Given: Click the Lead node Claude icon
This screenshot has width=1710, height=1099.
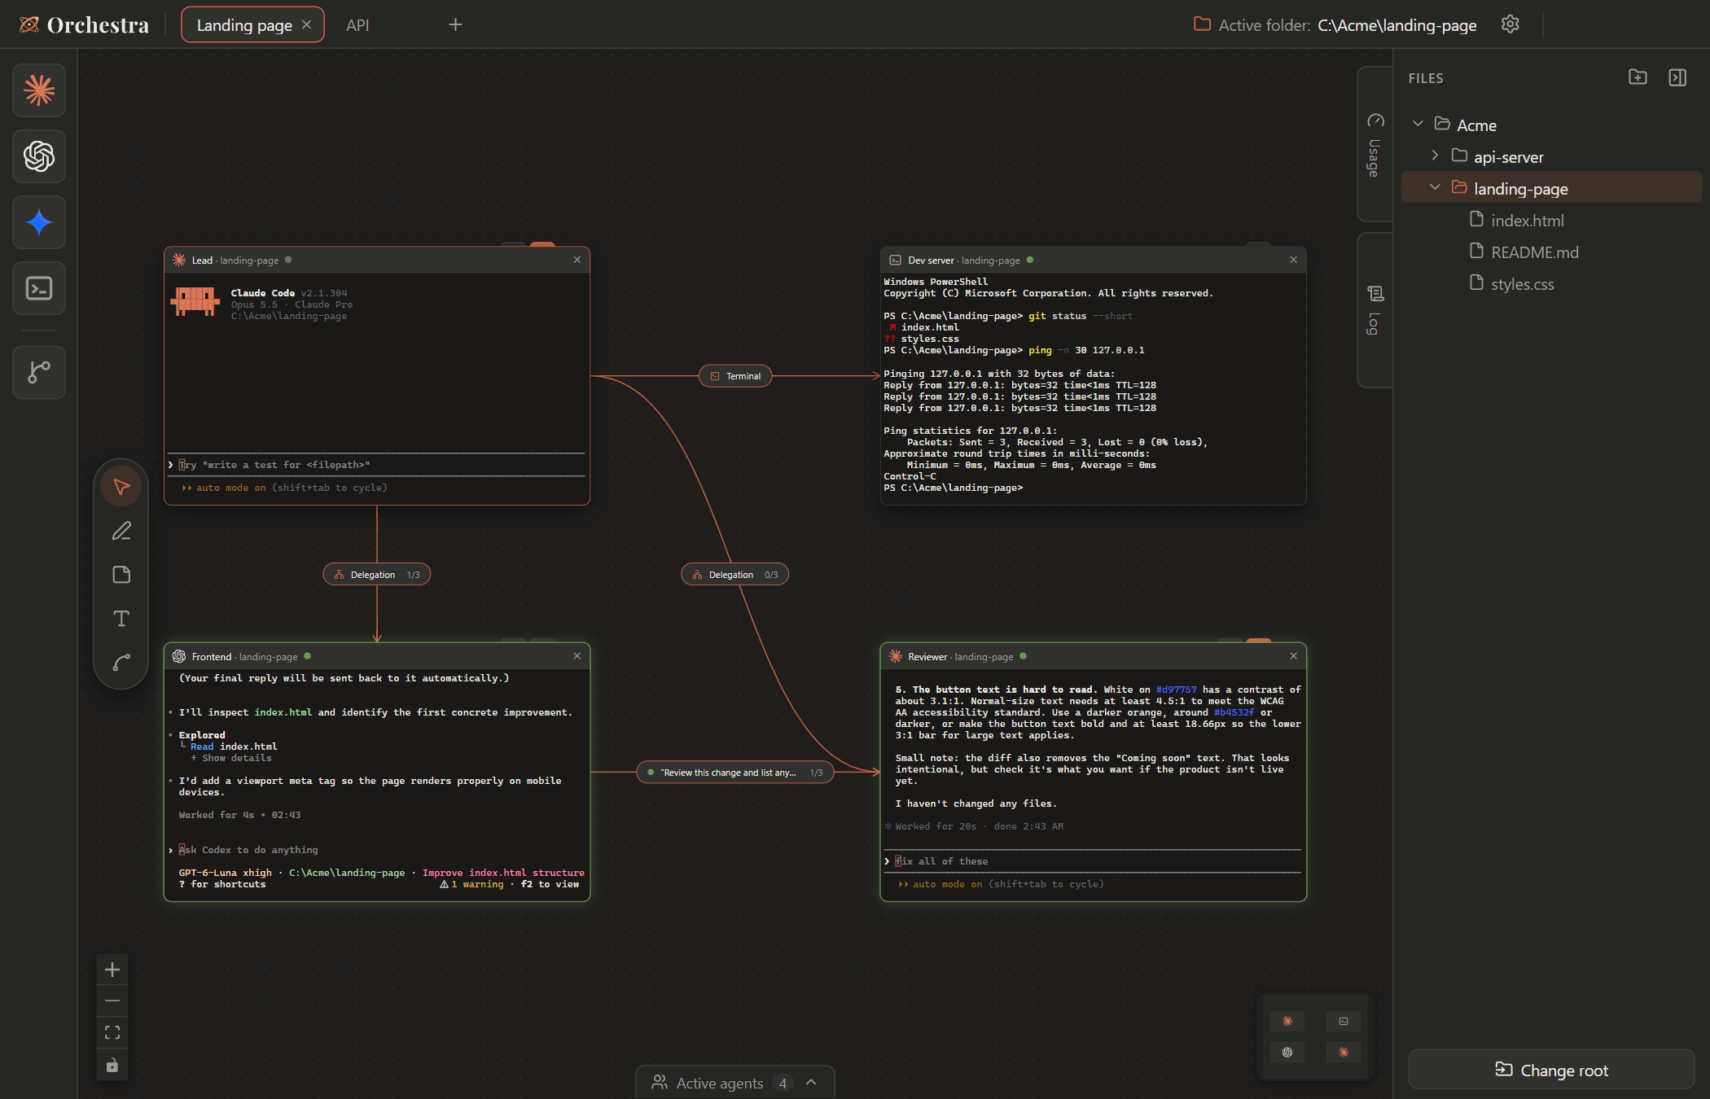Looking at the screenshot, I should coord(179,260).
